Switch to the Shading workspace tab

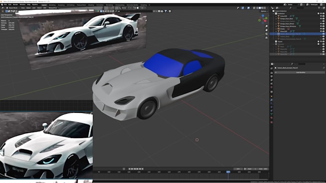[x=91, y=5]
